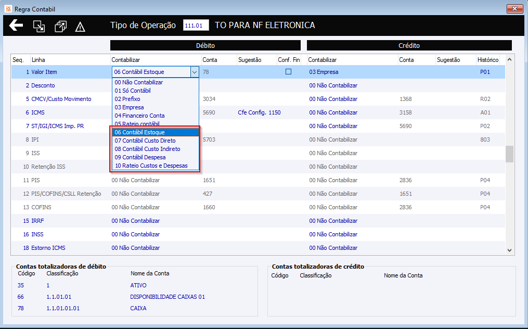Click the Regra Contabil title bar icon

tap(8, 9)
